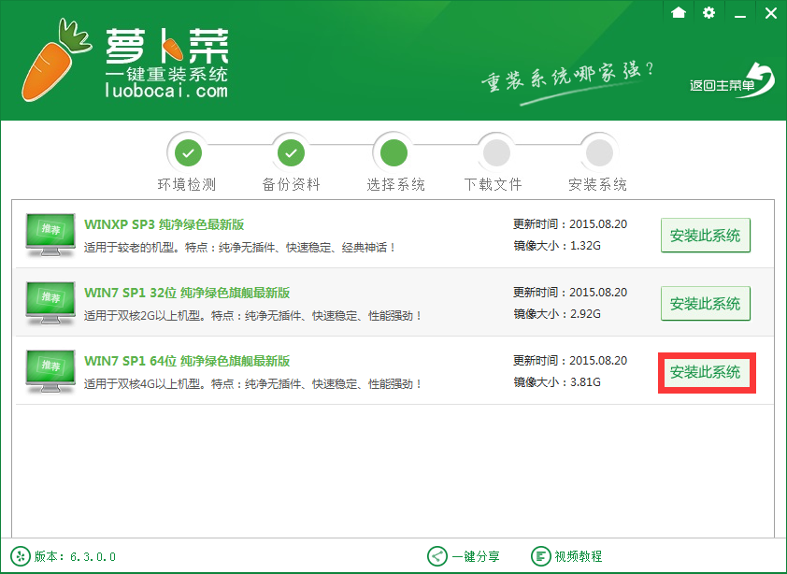787x574 pixels.
Task: Click 镜像大小 3.81G value
Action: (x=585, y=382)
